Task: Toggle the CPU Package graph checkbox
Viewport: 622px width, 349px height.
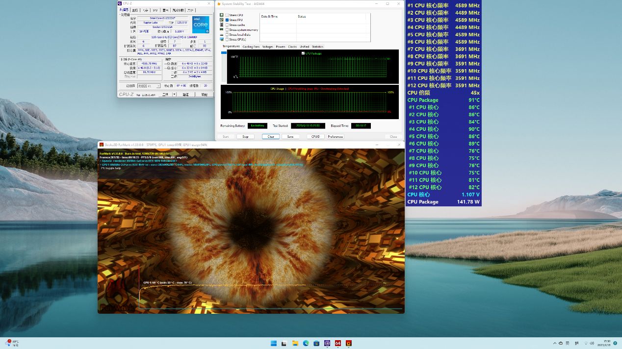Action: (303, 53)
